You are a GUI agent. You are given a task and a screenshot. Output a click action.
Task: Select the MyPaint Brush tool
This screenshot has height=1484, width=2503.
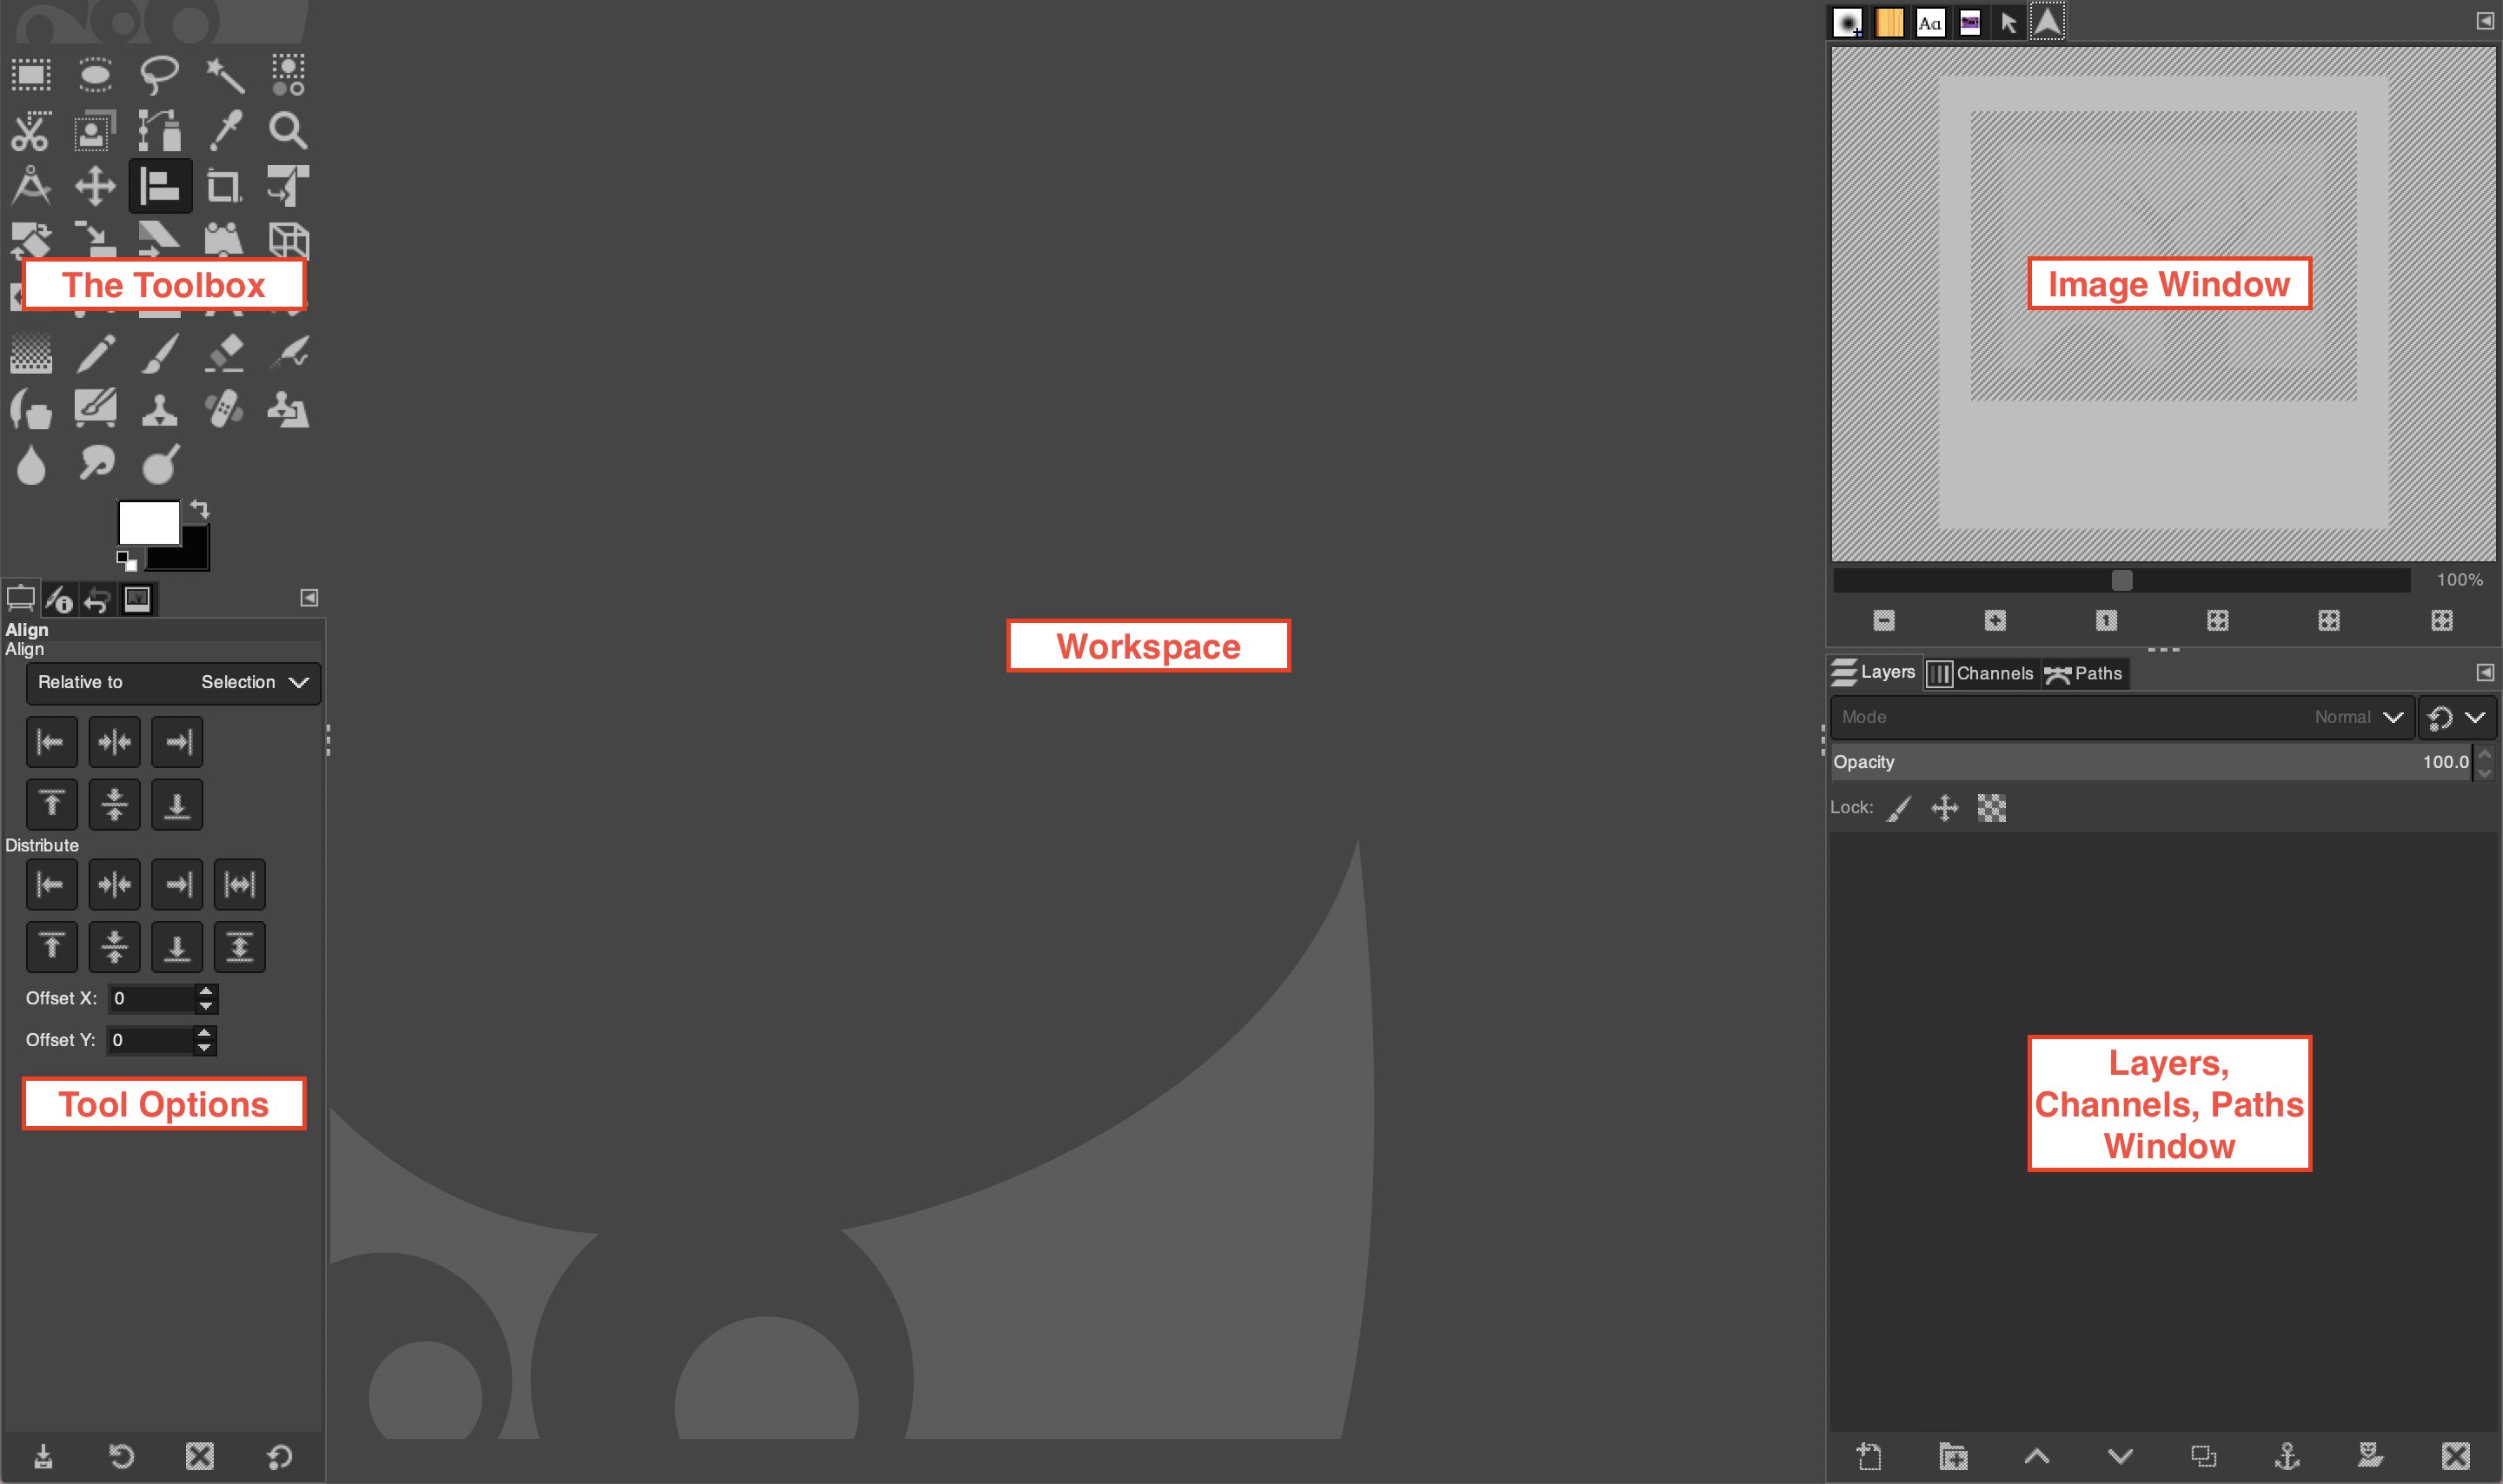(95, 409)
